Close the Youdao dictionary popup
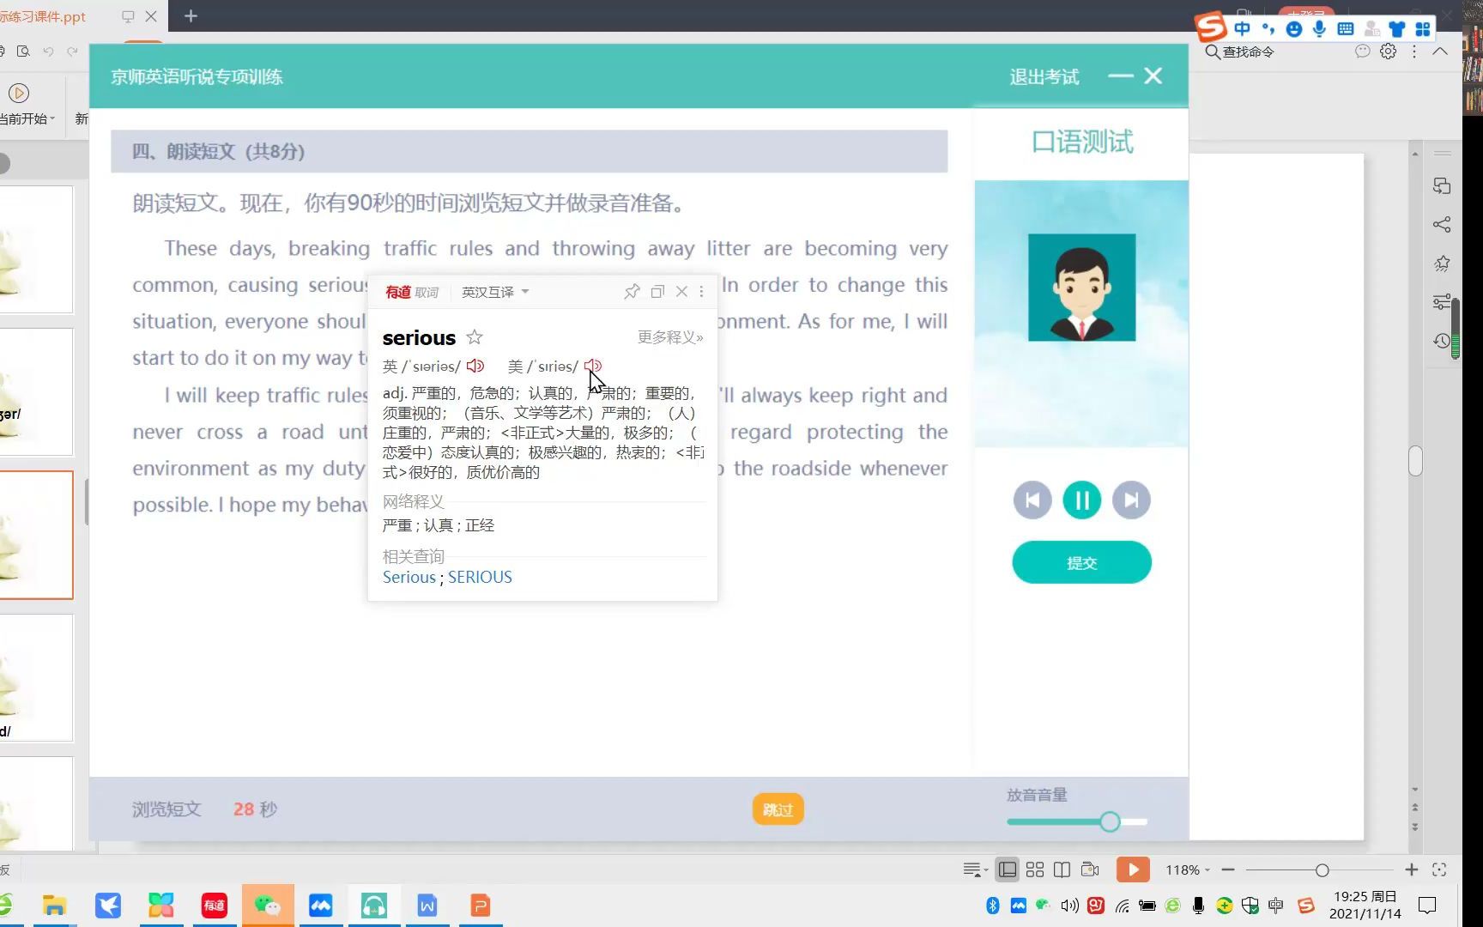Image resolution: width=1483 pixels, height=927 pixels. tap(681, 292)
